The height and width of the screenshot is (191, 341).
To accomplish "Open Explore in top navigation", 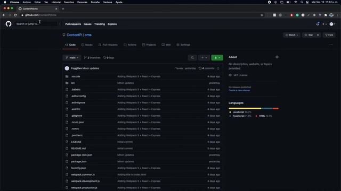I will point(112,24).
